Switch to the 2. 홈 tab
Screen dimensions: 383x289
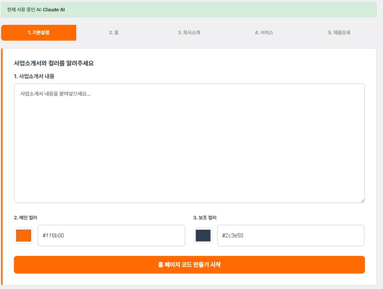pos(114,33)
